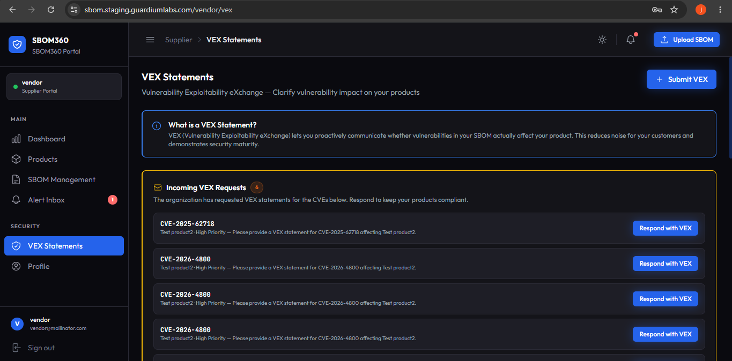732x361 pixels.
Task: Bookmark this page with star icon
Action: coord(674,10)
